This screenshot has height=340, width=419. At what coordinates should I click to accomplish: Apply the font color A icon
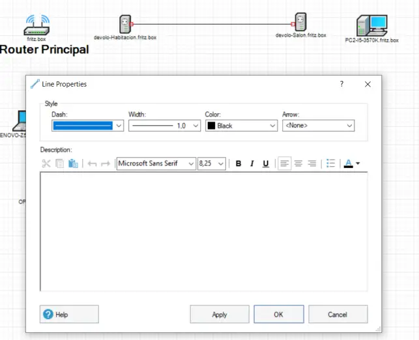pos(348,163)
